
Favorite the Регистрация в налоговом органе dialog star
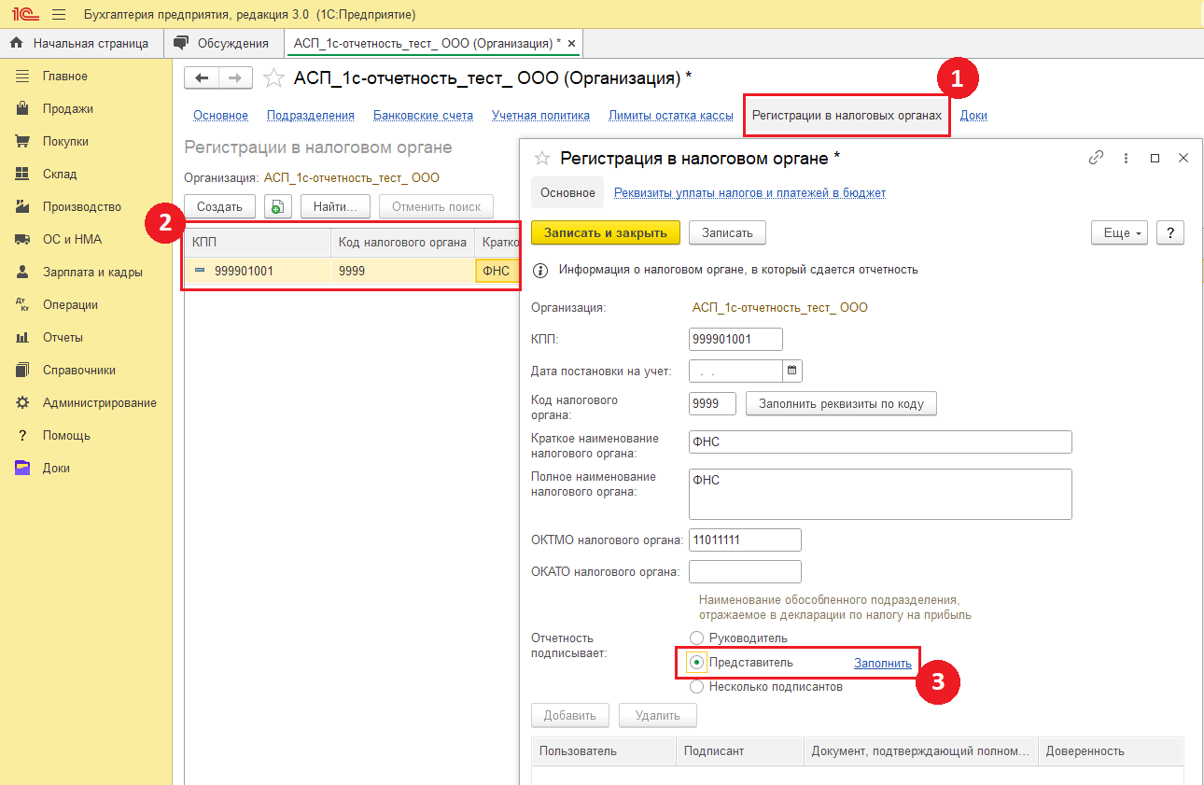point(541,158)
